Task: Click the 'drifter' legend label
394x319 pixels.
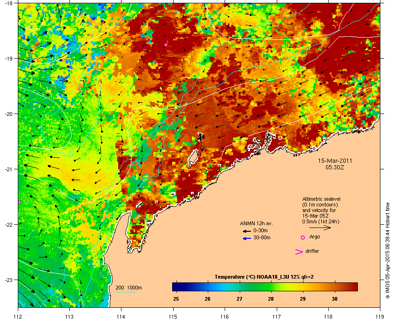Action: [x=312, y=251]
